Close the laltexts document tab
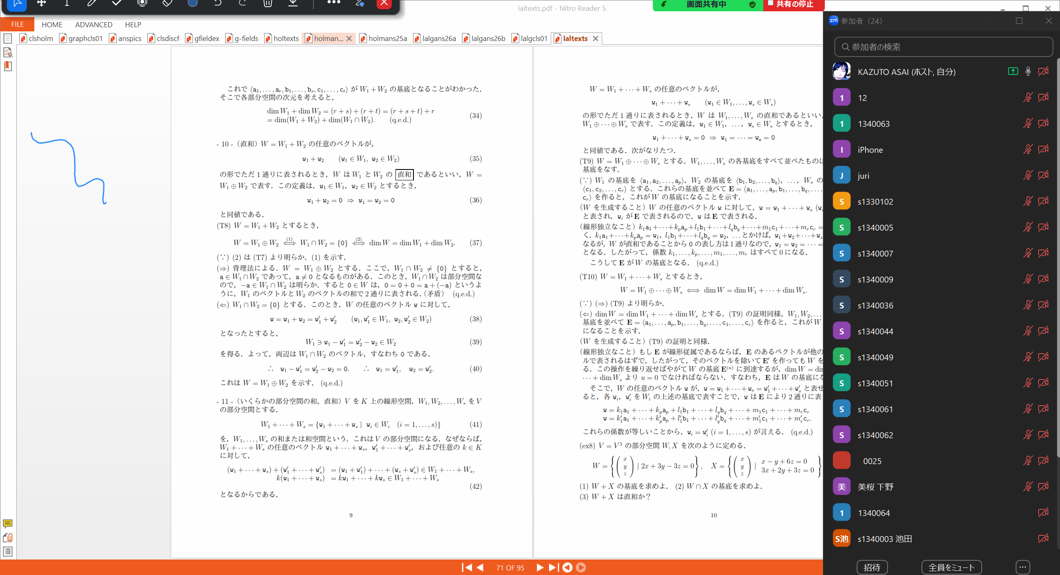 point(595,39)
